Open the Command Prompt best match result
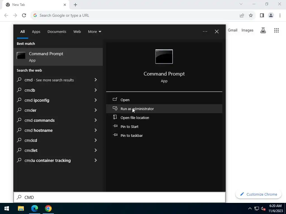This screenshot has width=286, height=214. pyautogui.click(x=58, y=57)
